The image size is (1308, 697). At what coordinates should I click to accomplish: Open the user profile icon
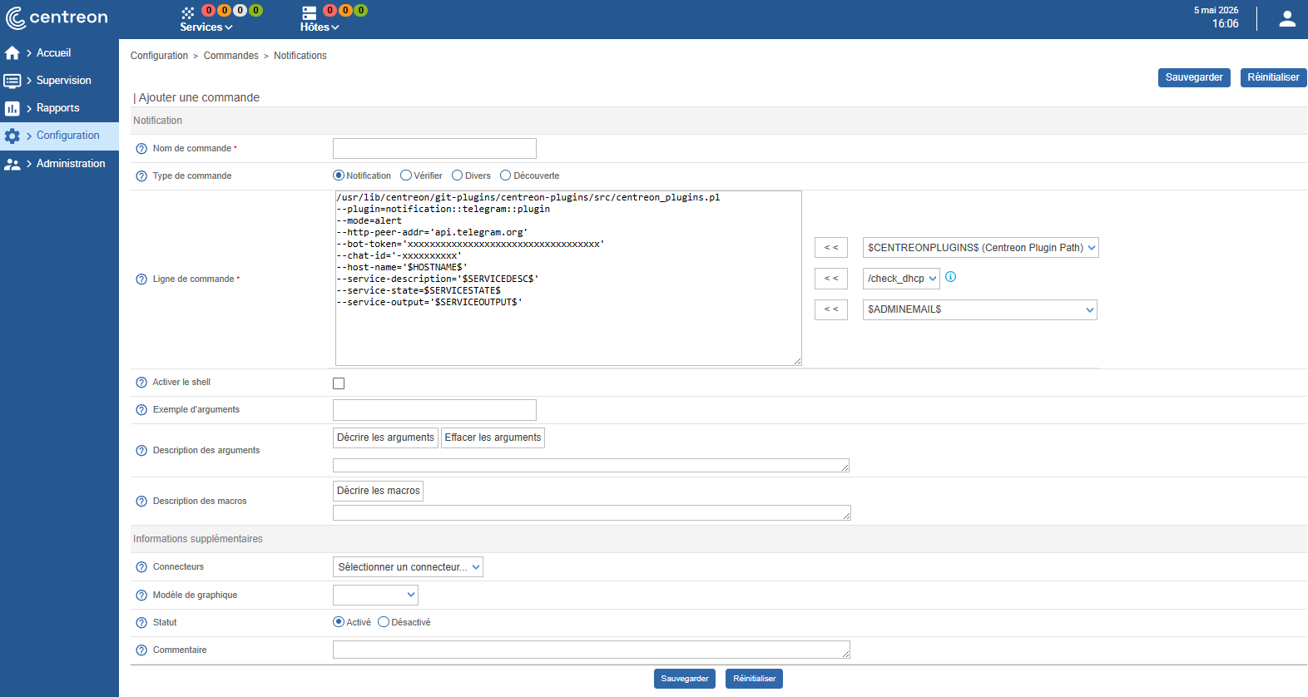(1287, 18)
